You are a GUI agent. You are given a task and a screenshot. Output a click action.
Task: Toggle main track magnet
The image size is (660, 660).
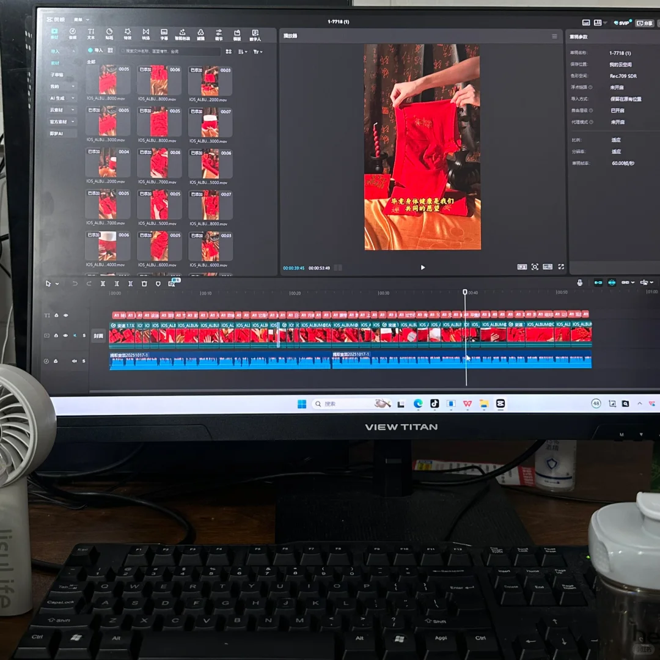[598, 282]
